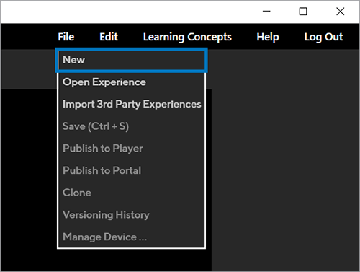Select New from the File menu
Screen dimensions: 360x272
131,60
